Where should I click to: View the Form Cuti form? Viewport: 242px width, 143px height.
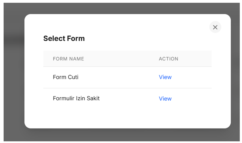coord(165,77)
